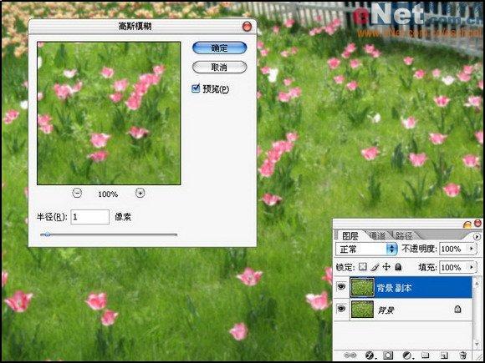
Task: Click the 填充 100% value field
Action: (453, 267)
